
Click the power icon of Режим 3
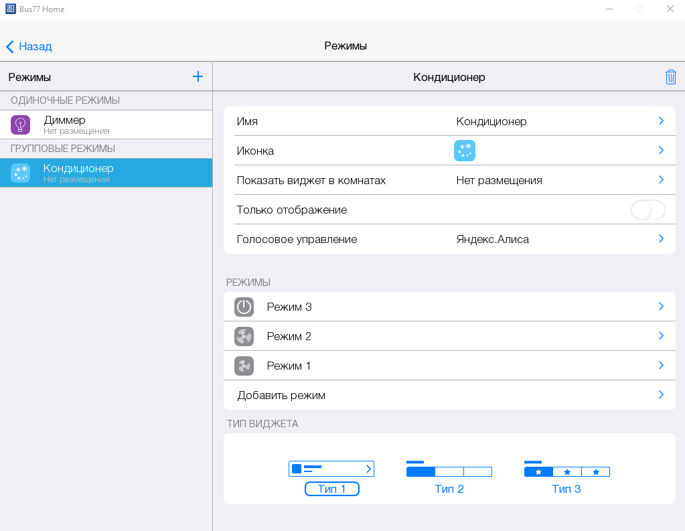pos(244,307)
